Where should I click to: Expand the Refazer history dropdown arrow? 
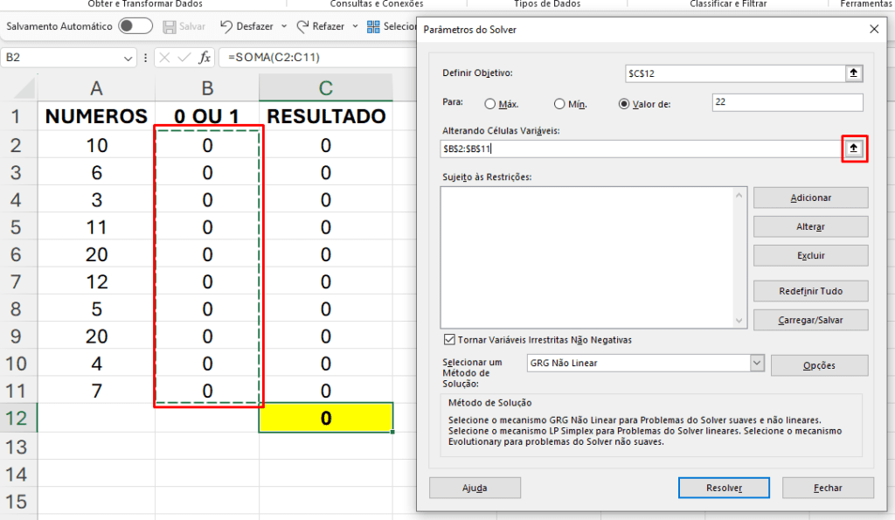pyautogui.click(x=355, y=26)
